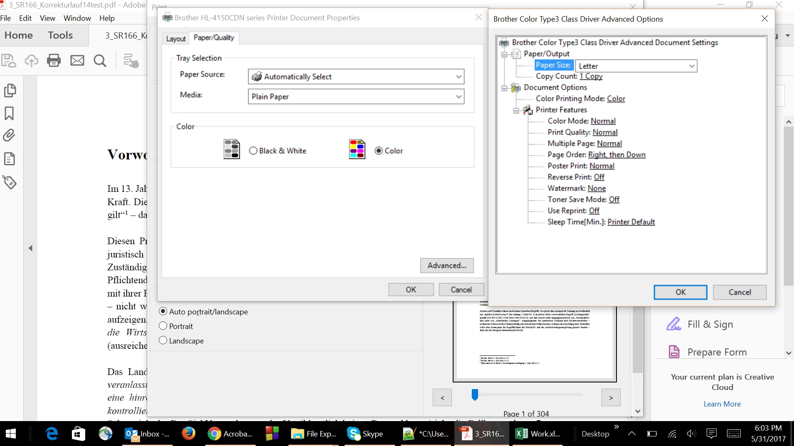Click the save to cloud toolbar icon

(x=9, y=61)
